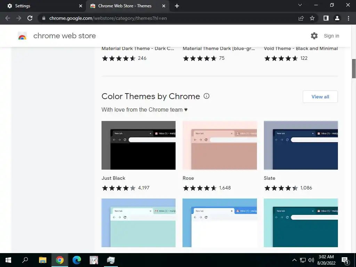Open File Explorer from the taskbar

[42, 260]
